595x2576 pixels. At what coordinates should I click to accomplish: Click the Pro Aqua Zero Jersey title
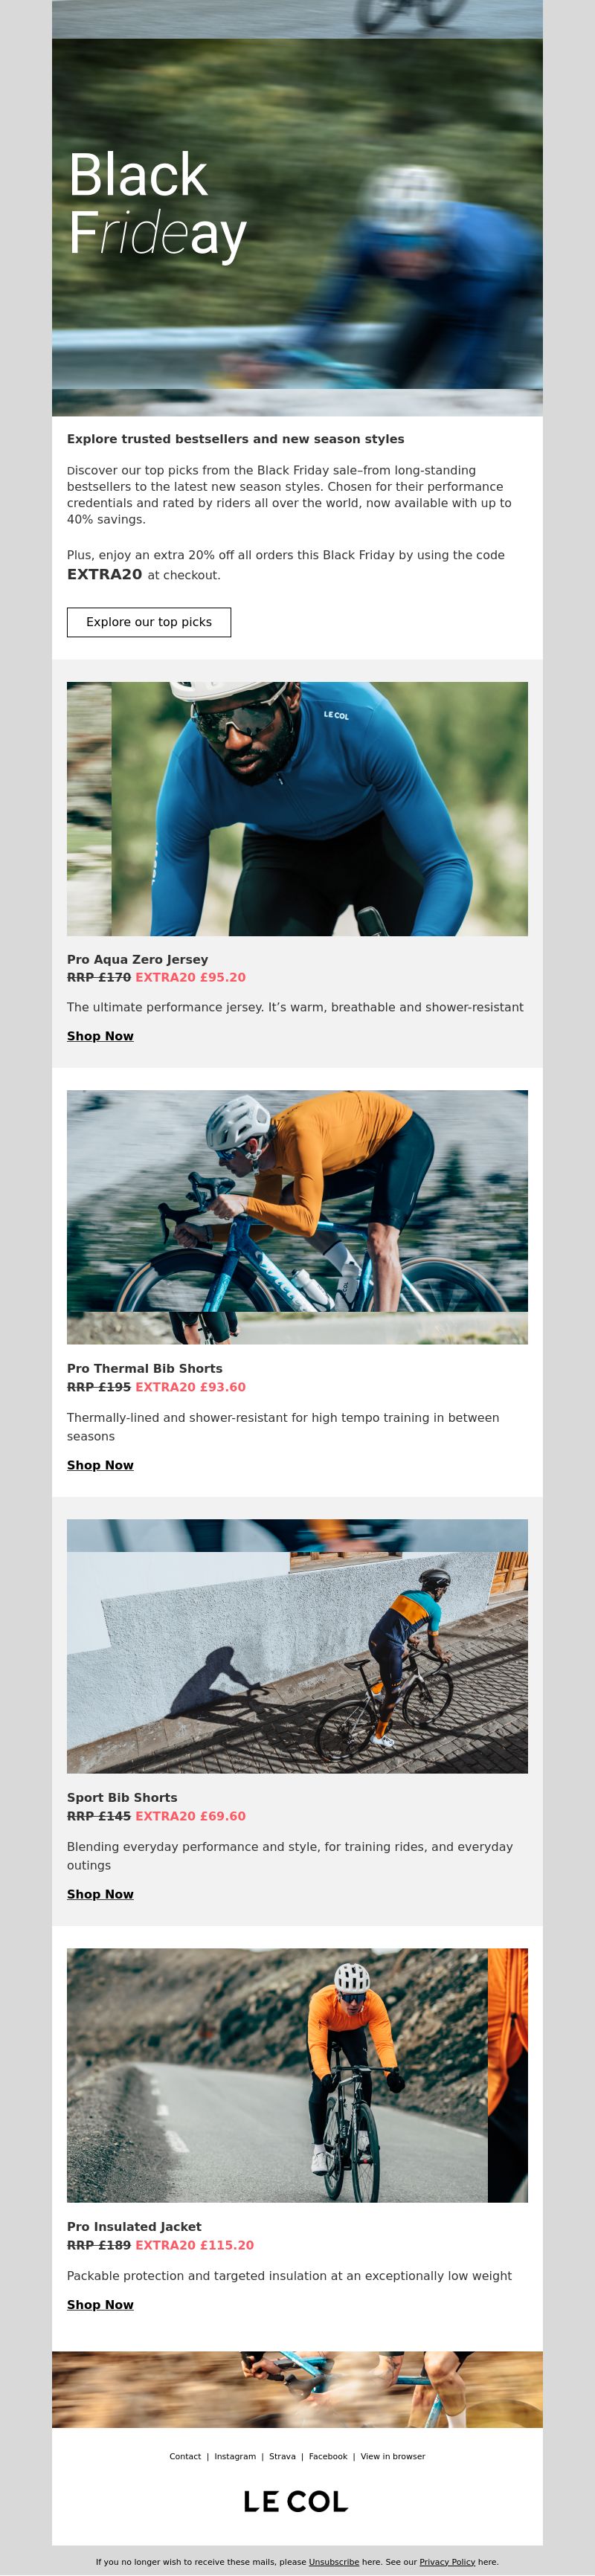(x=138, y=959)
